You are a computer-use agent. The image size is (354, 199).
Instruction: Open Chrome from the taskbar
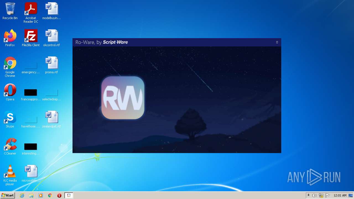(50, 195)
